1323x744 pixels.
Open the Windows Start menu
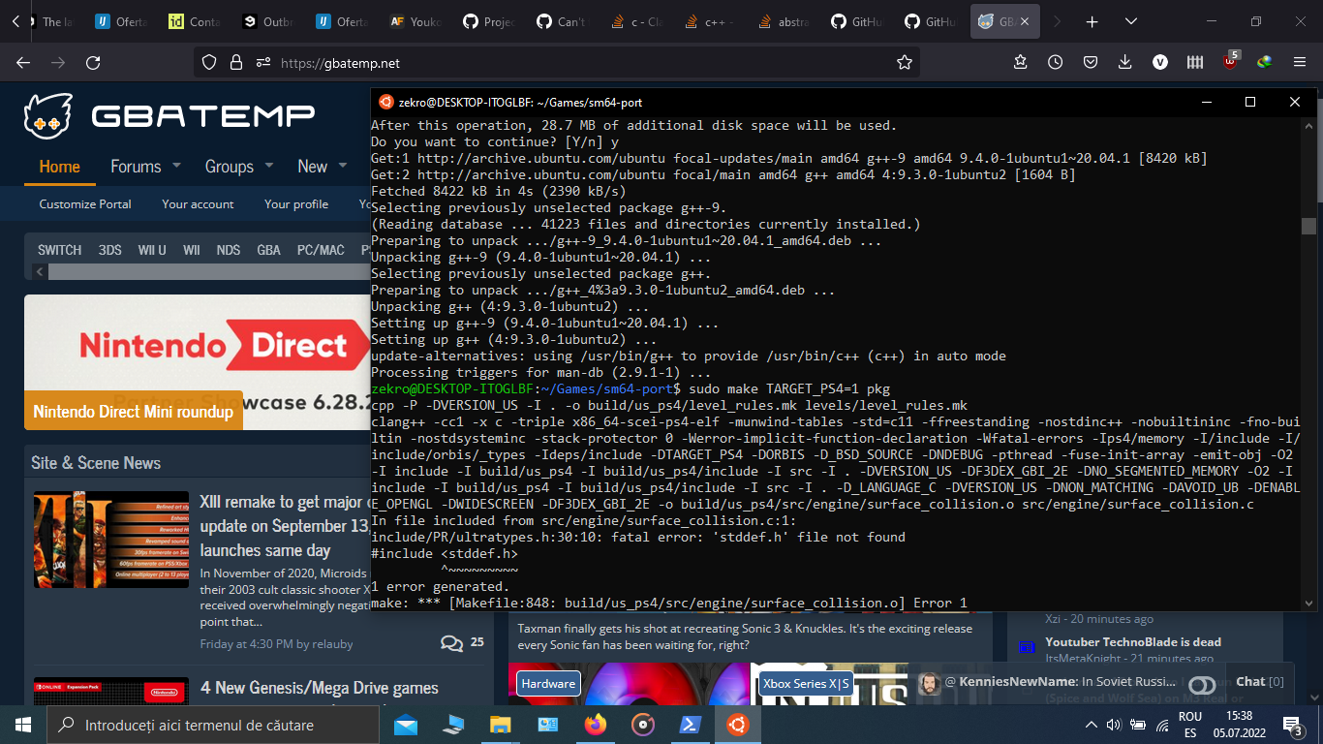click(23, 725)
